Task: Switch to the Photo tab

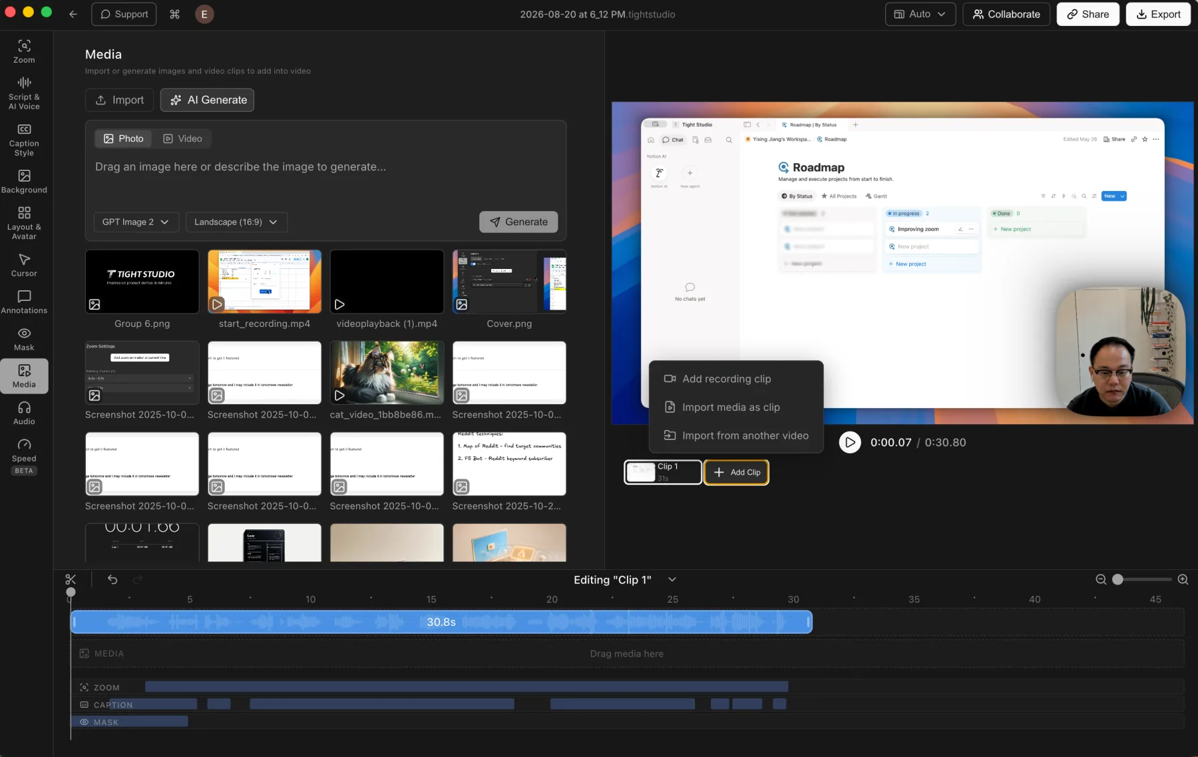Action: (123, 138)
